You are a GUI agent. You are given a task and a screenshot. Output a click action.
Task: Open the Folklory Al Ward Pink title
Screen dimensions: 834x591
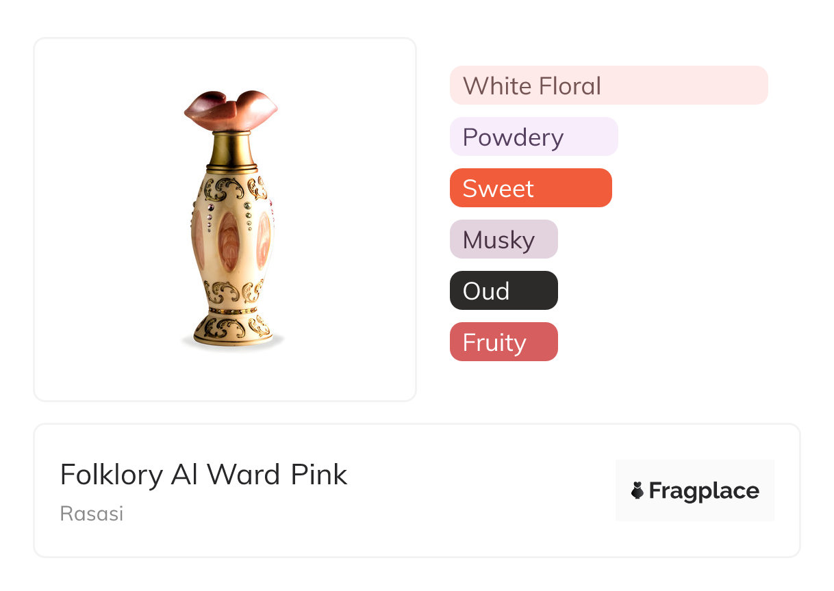click(203, 475)
